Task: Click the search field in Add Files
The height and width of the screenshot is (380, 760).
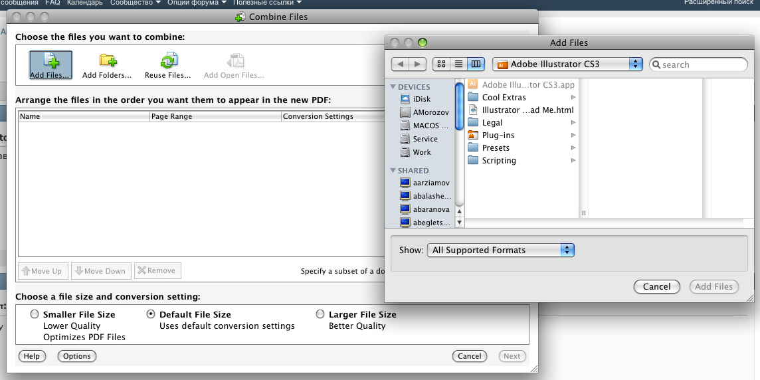Action: [698, 64]
